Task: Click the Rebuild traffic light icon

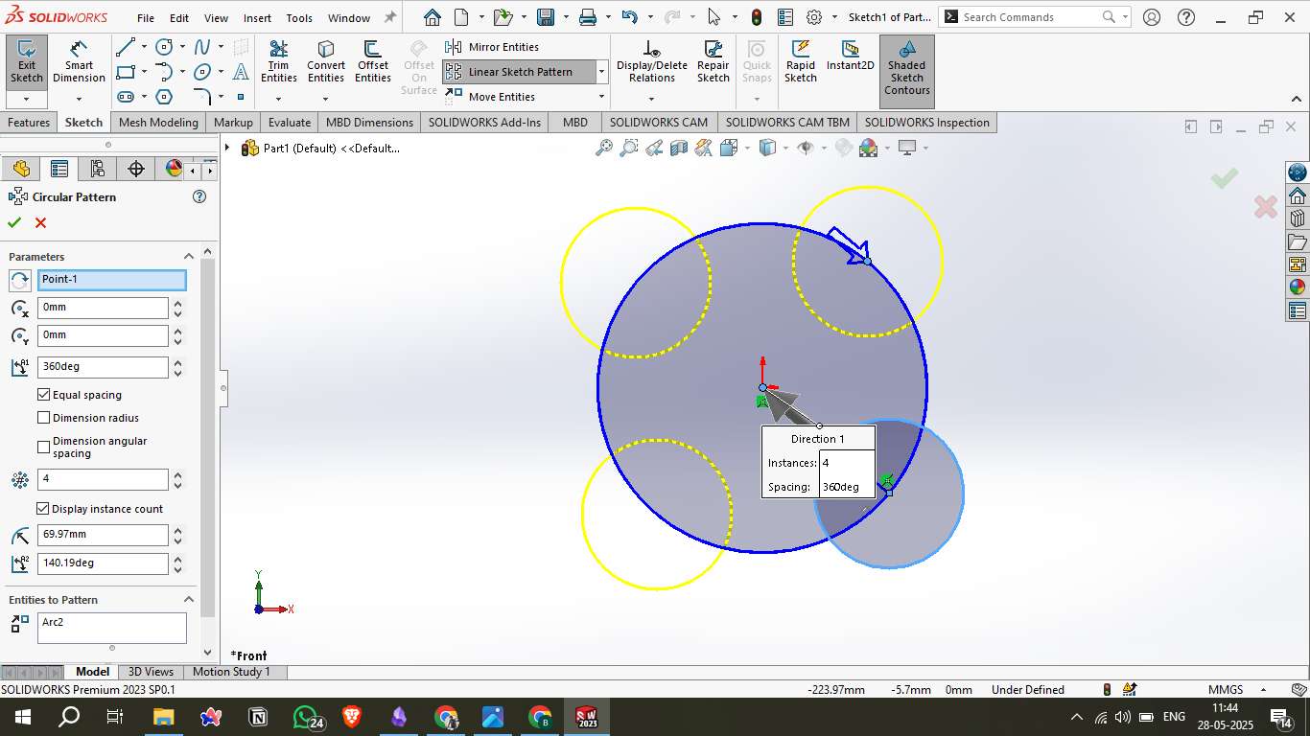Action: click(757, 17)
